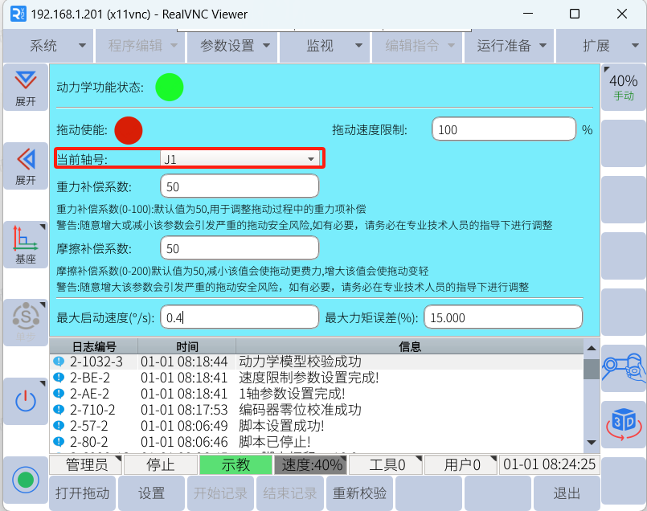Click the 40% 手动 speed mode button

pos(624,87)
